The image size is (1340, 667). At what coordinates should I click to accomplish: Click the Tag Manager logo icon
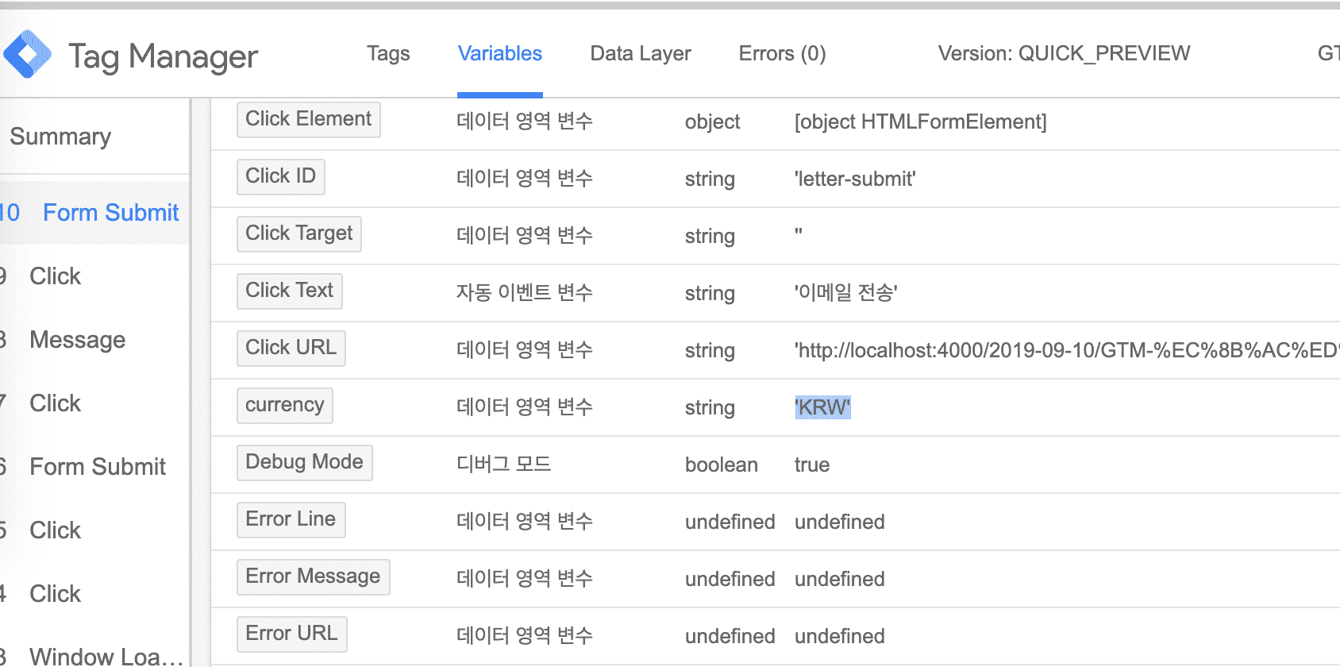(x=28, y=54)
